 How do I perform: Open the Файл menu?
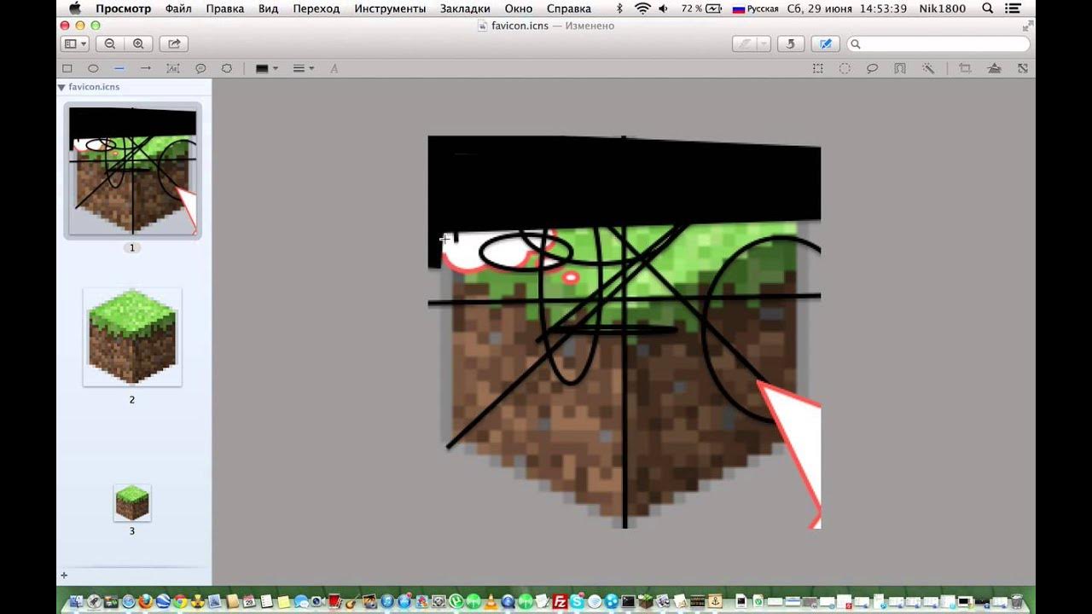coord(178,9)
